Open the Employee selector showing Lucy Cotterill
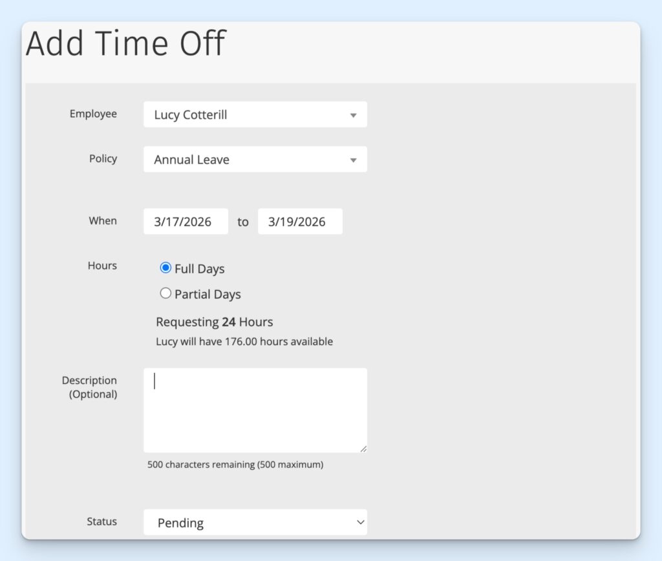The height and width of the screenshot is (561, 662). tap(255, 114)
